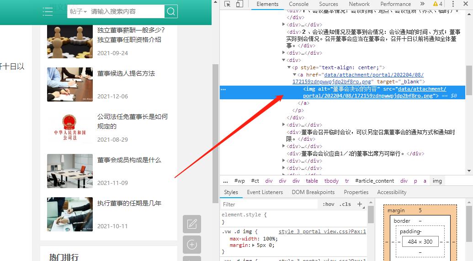The height and width of the screenshot is (261, 473).
Task: Focus the Styles Filter input
Action: 269,205
